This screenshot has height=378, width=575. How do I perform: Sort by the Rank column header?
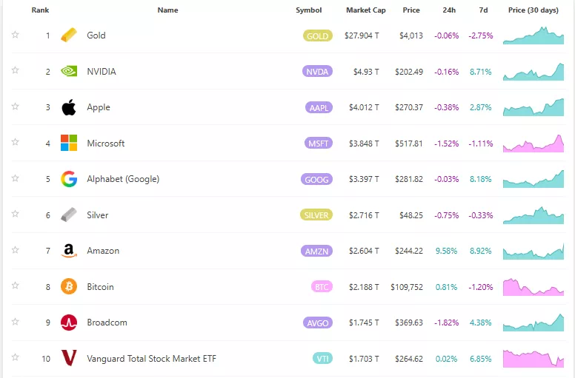pos(40,10)
